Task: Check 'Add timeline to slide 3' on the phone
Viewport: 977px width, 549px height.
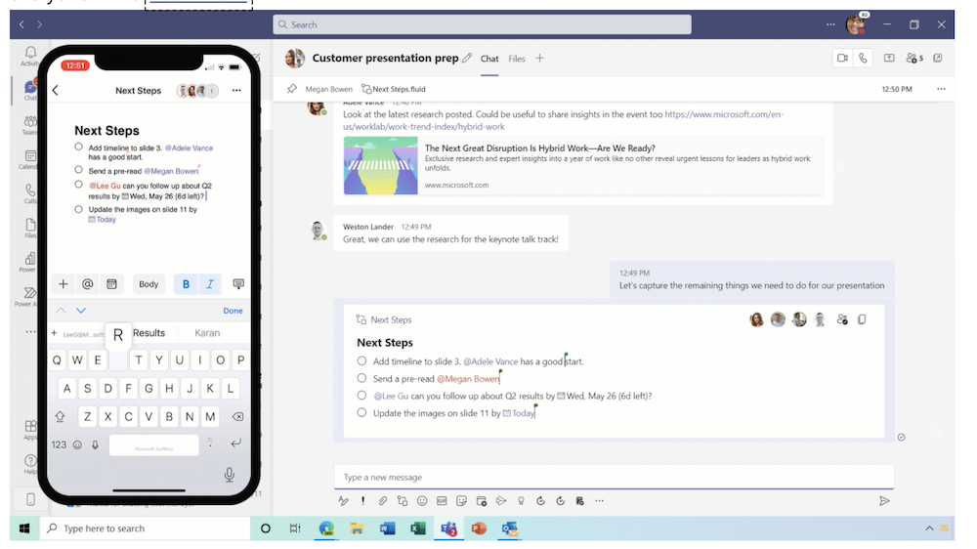Action: tap(78, 148)
